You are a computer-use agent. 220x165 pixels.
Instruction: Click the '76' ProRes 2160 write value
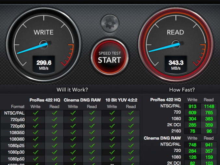(x=193, y=131)
